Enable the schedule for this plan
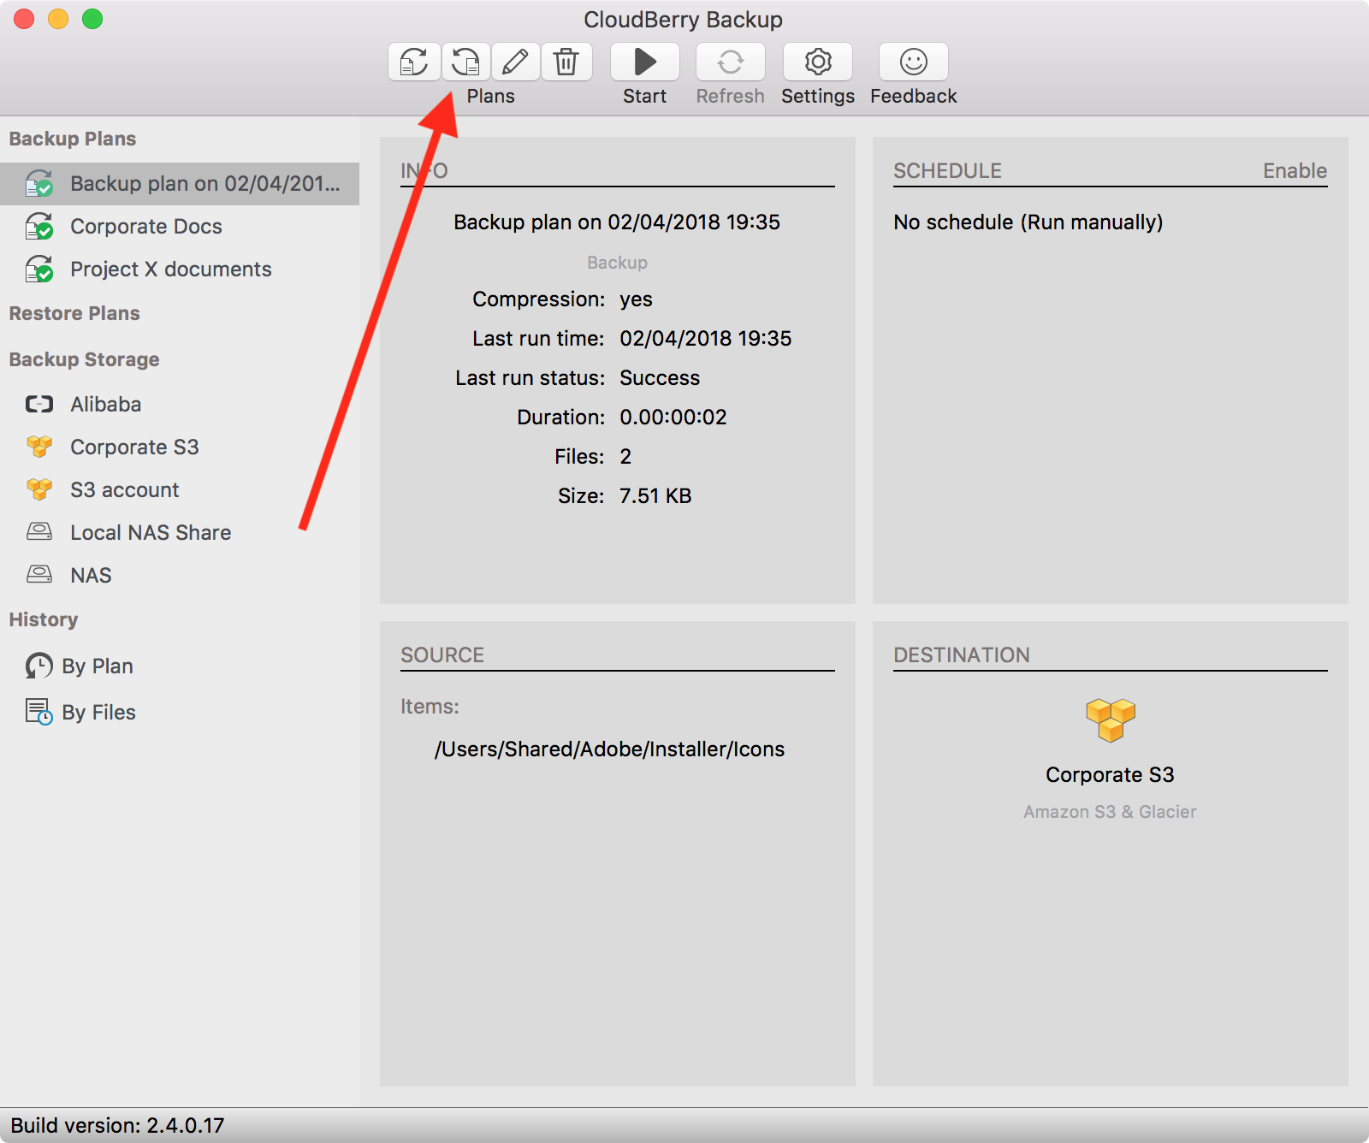Viewport: 1369px width, 1143px height. pos(1295,171)
